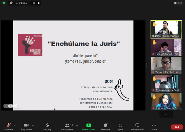Select Hidalgo Carlos Ortiz video tile

(x=166, y=47)
